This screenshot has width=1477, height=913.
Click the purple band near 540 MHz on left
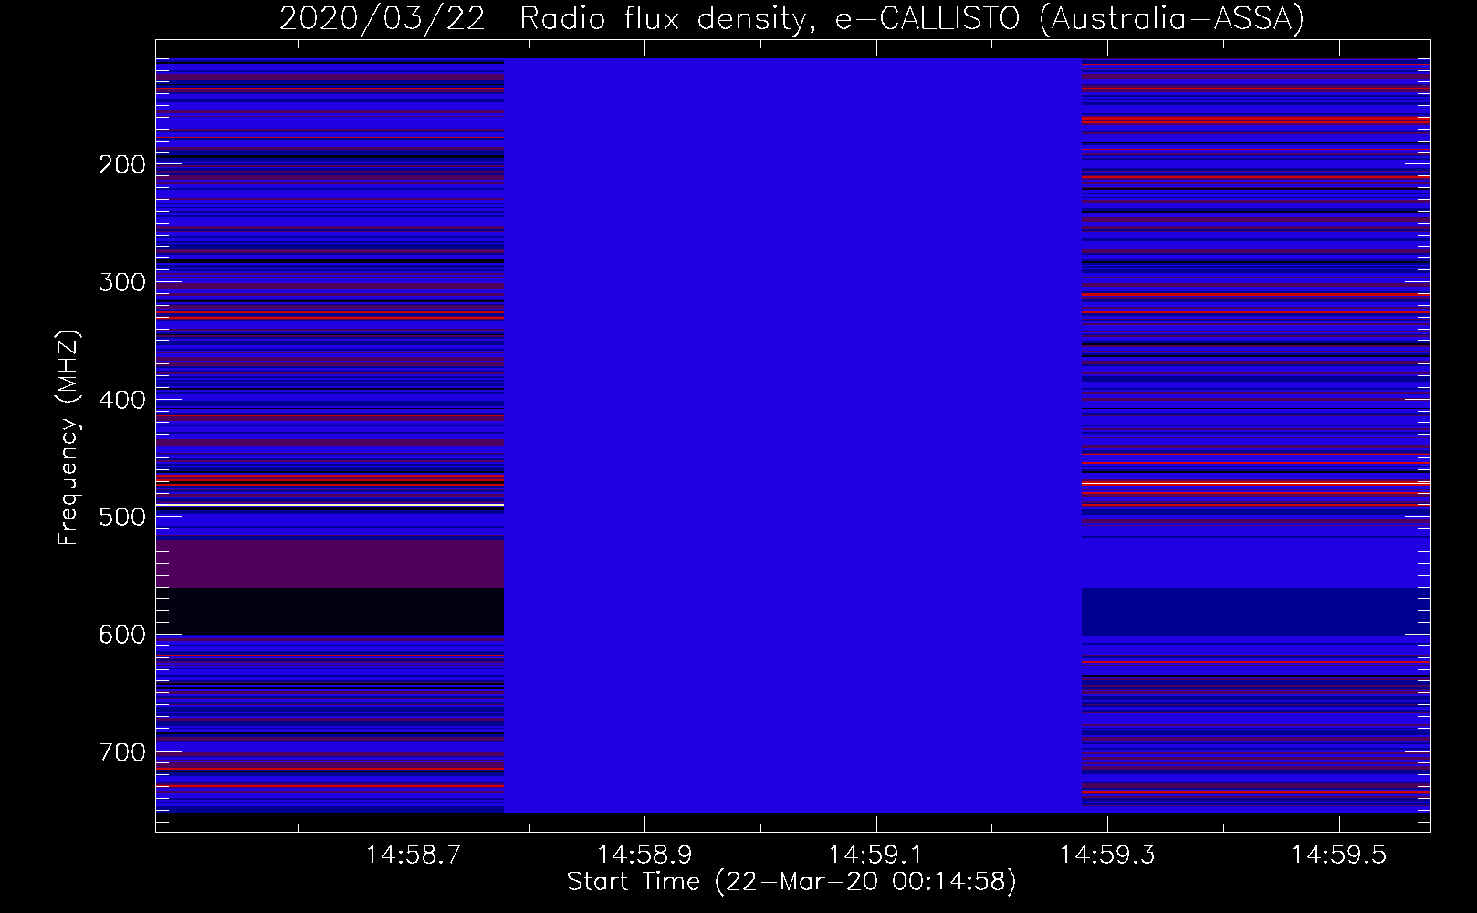330,564
